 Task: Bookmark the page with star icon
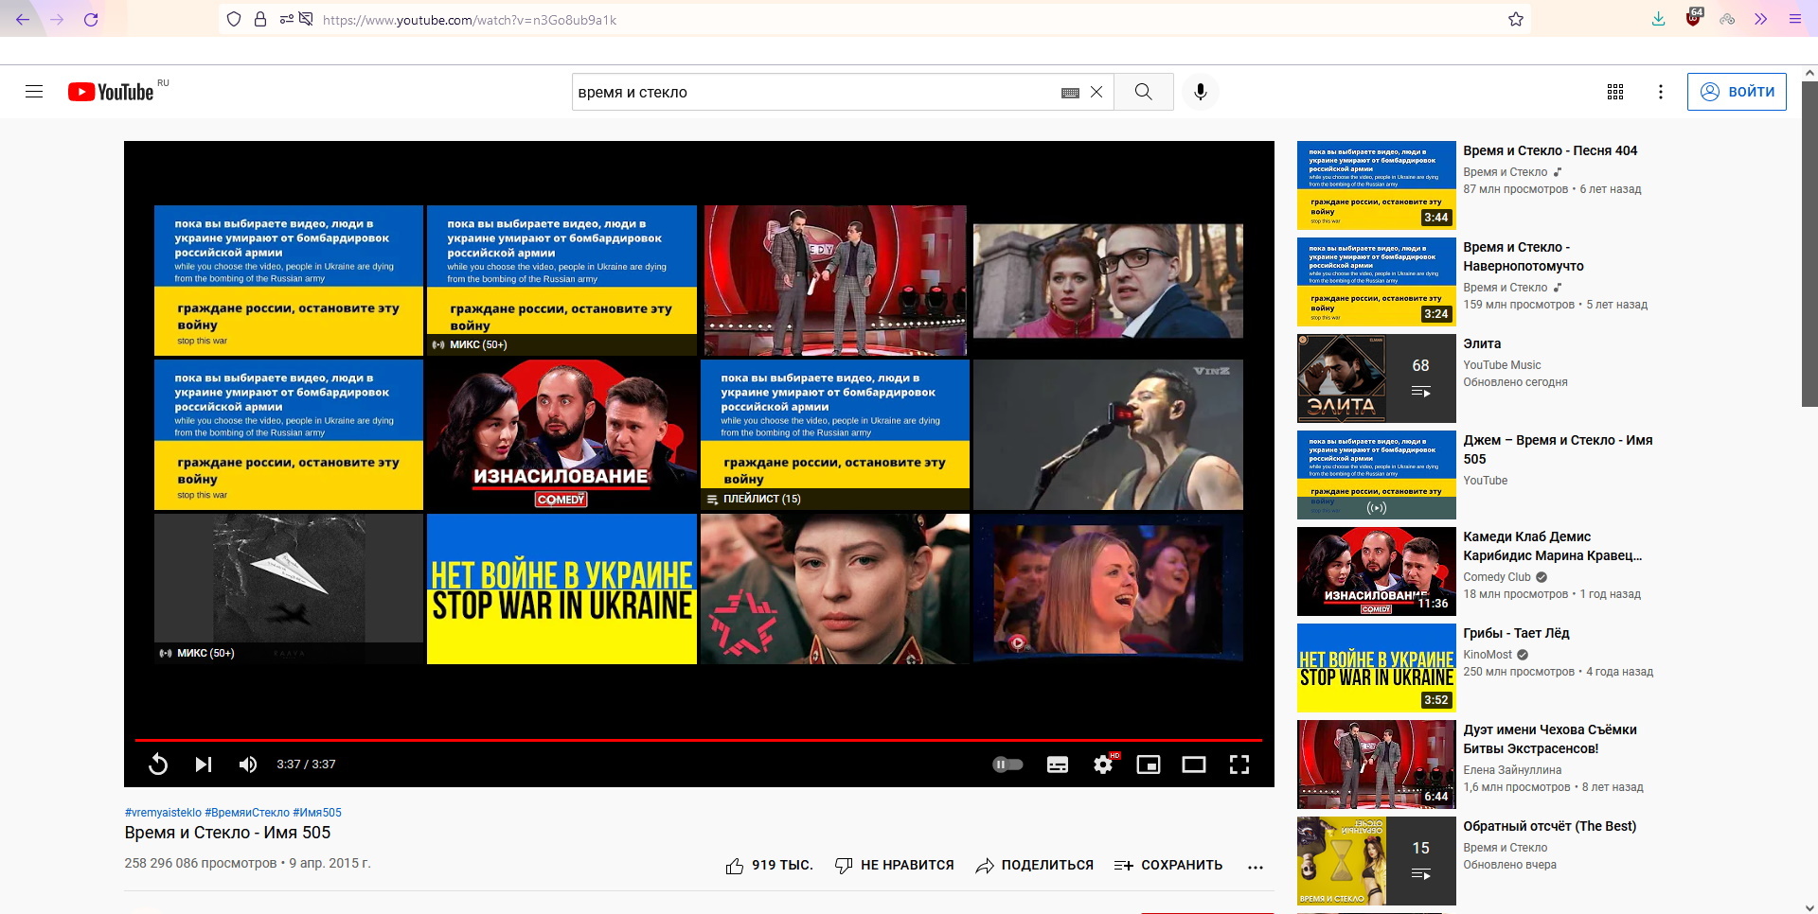point(1516,19)
